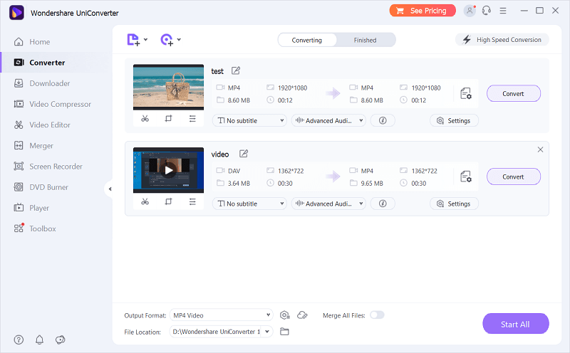Open the Advanced Audio dropdown for video
Image resolution: width=570 pixels, height=353 pixels.
[328, 204]
